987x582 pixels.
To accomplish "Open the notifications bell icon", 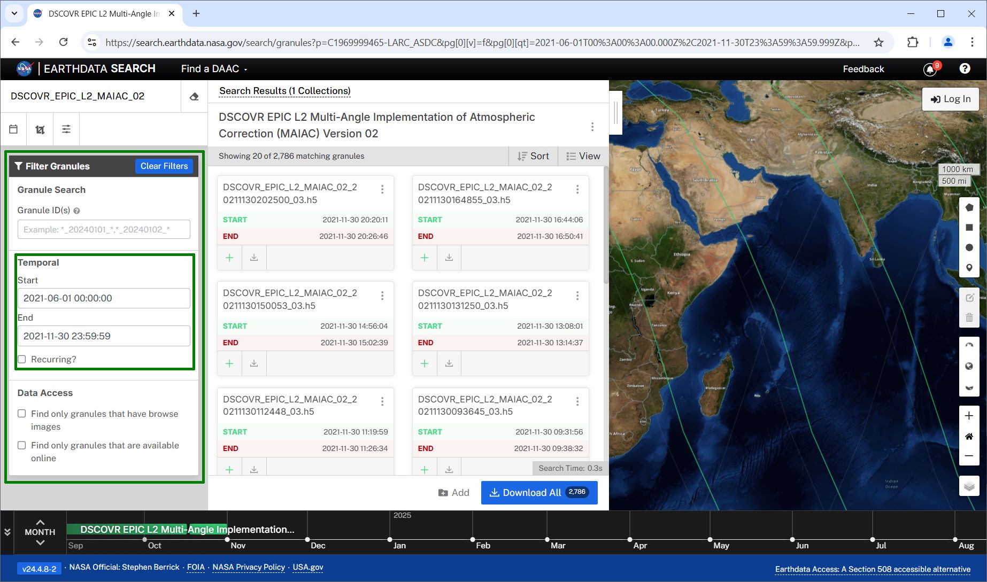I will coord(930,69).
